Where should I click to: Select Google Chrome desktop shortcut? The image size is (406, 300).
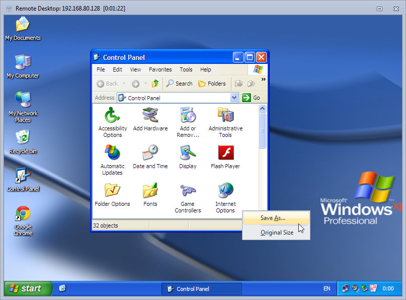pos(23,221)
